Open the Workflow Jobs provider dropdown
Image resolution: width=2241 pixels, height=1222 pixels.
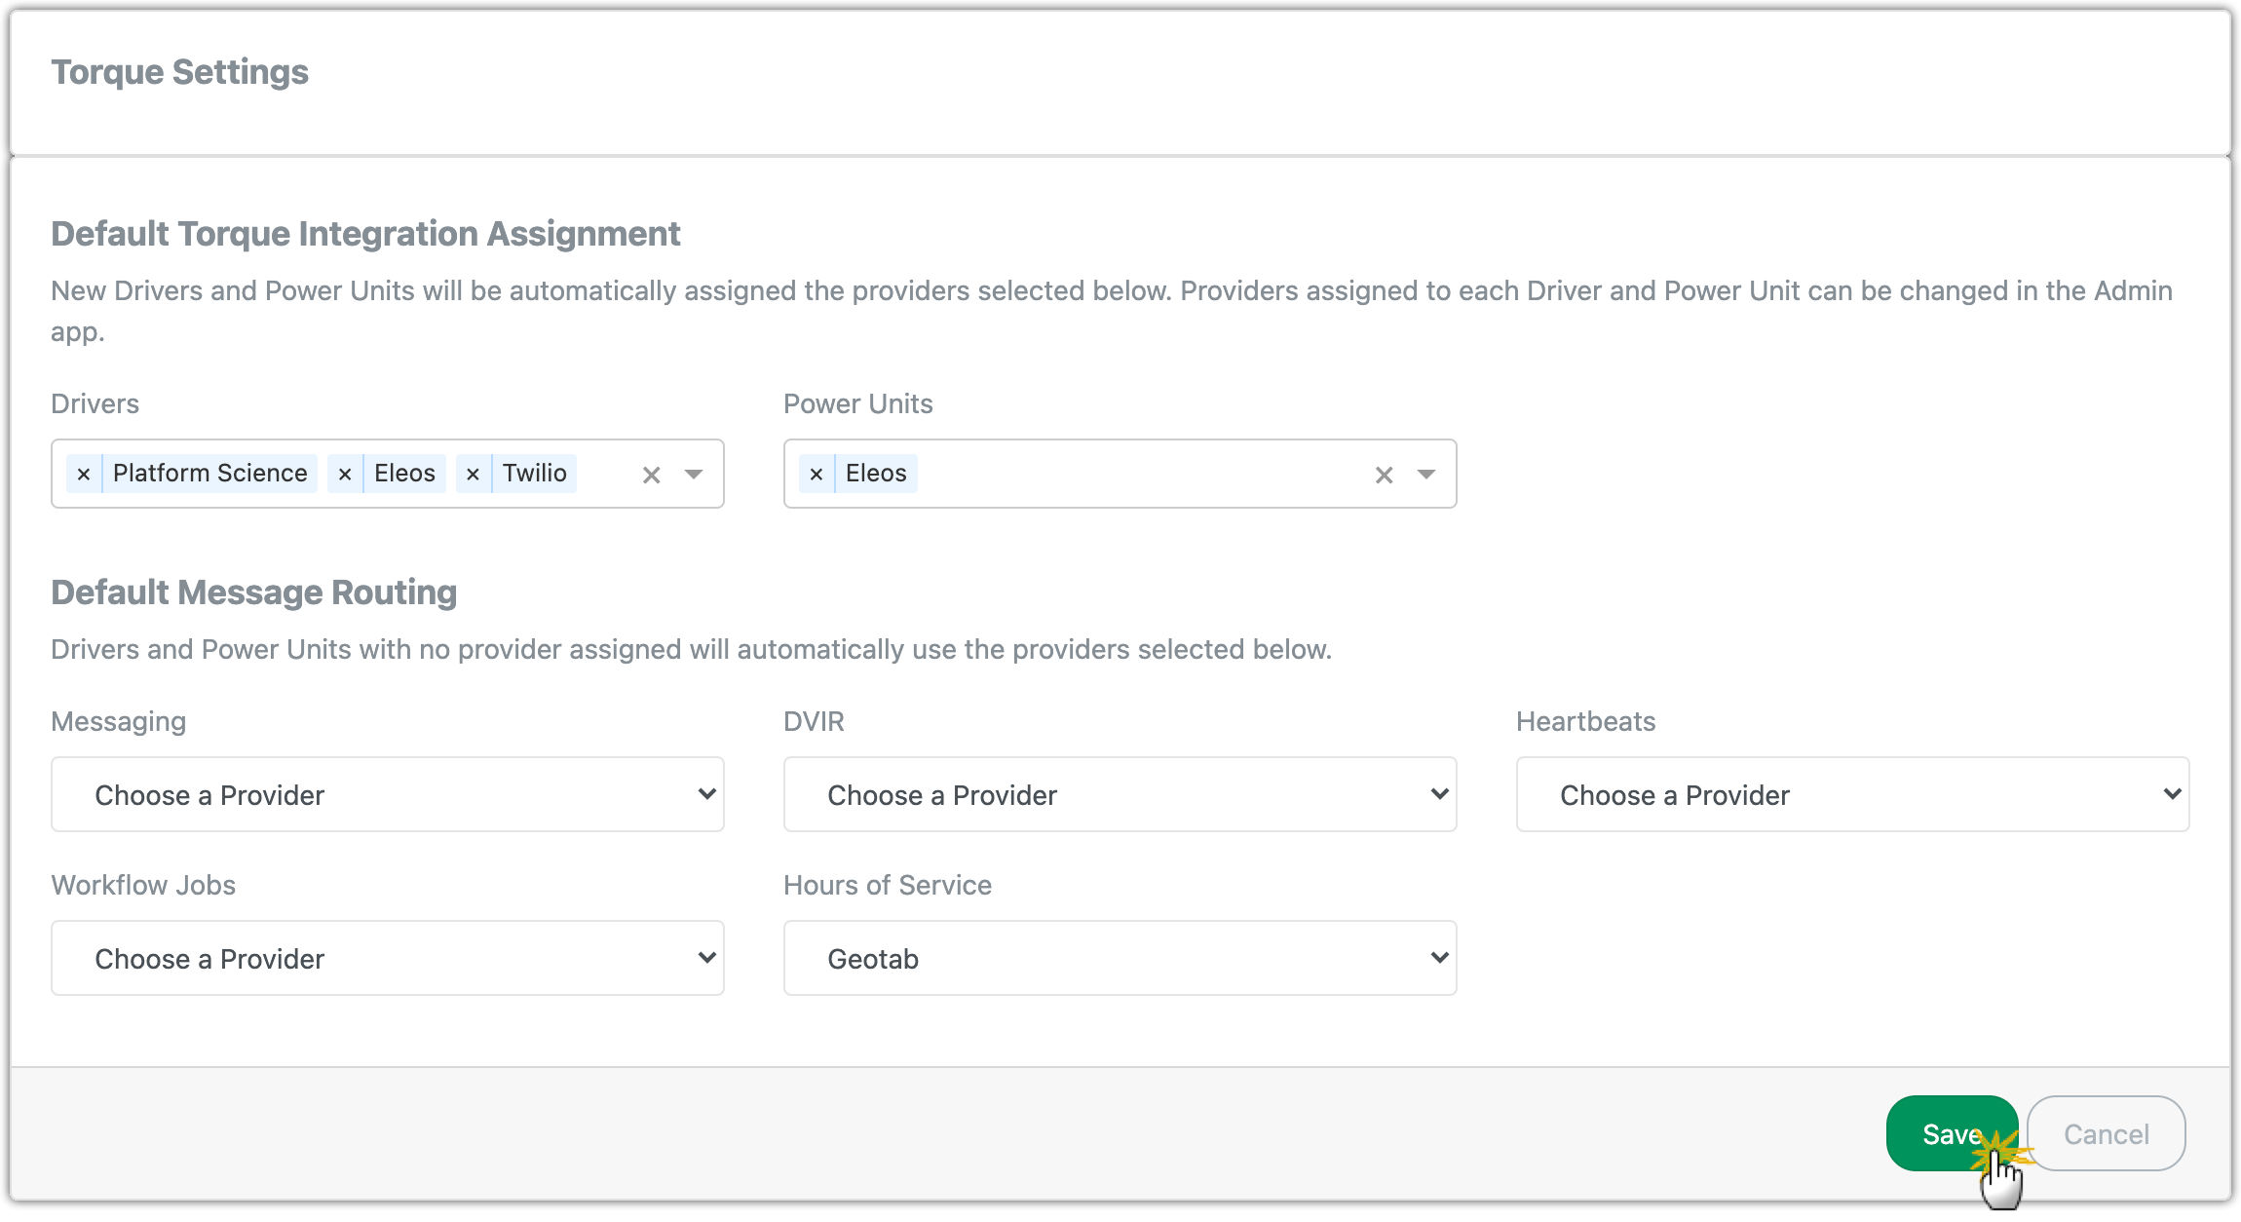(x=387, y=958)
